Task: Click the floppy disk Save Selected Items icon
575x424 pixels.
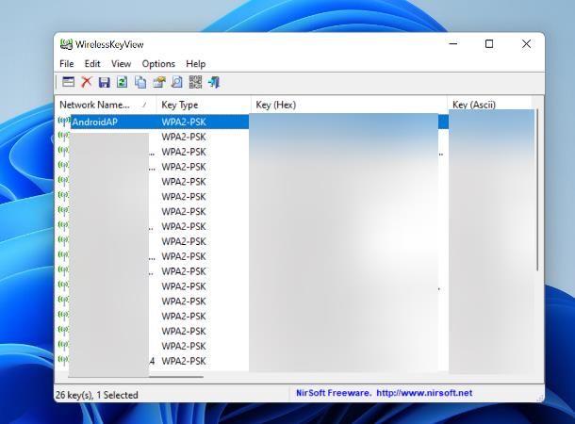Action: coord(104,82)
